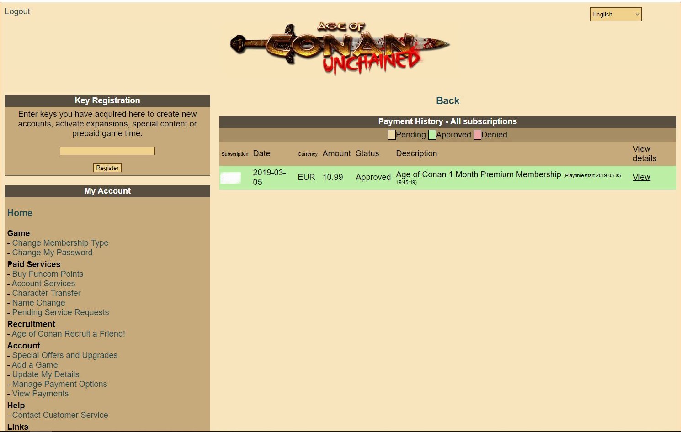The height and width of the screenshot is (432, 681).
Task: Open Name Change service
Action: point(38,303)
